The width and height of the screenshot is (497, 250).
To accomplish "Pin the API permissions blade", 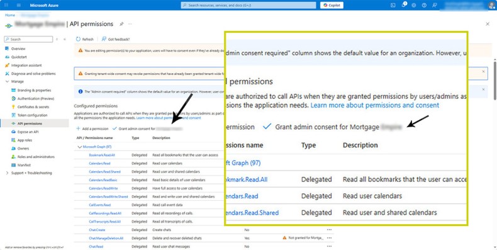I will coord(121,24).
